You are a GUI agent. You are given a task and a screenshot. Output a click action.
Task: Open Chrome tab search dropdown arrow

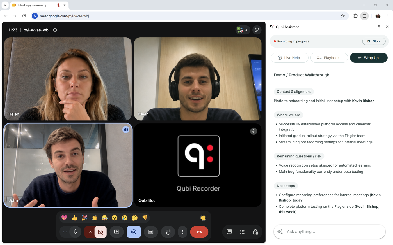[5, 5]
